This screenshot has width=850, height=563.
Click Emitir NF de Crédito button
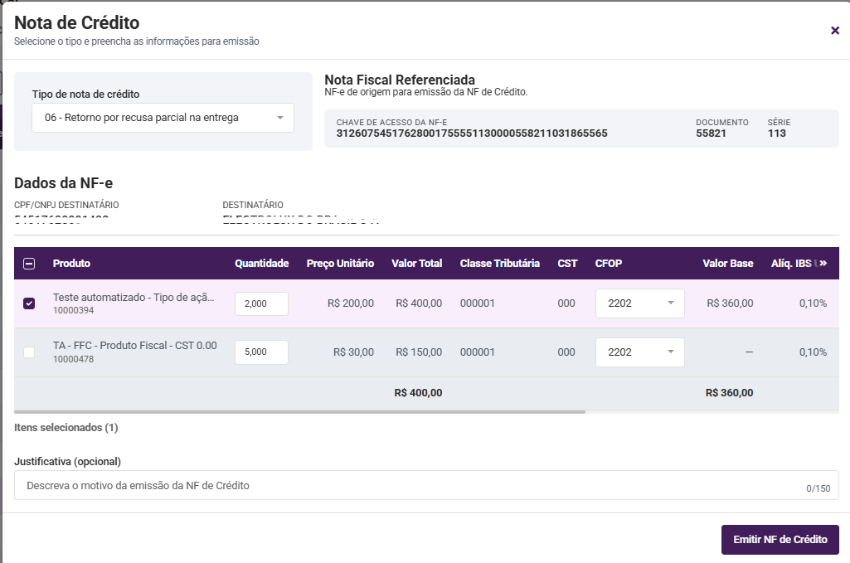pyautogui.click(x=780, y=540)
